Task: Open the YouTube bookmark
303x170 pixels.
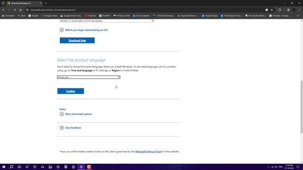Action: pyautogui.click(x=90, y=16)
